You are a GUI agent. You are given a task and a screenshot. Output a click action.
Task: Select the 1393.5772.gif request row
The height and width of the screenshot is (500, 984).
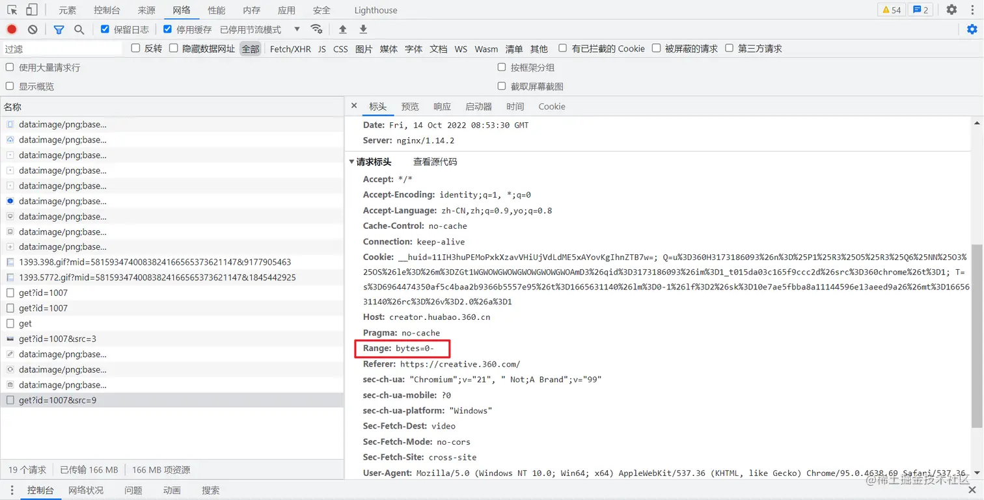click(x=172, y=277)
